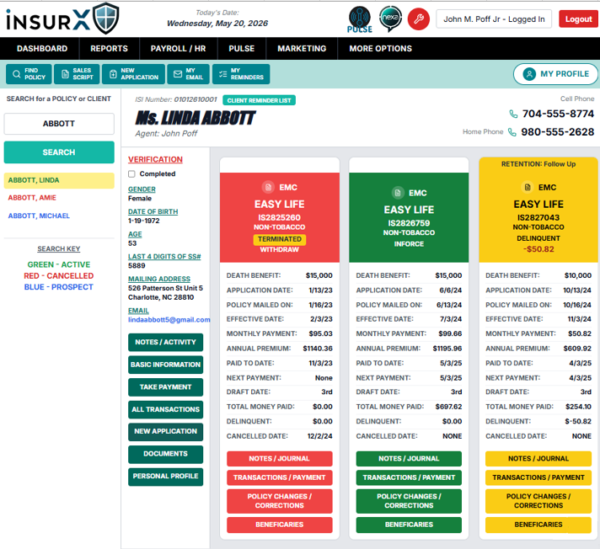This screenshot has height=549, width=600.
Task: Click policy number IS2826759
Action: (409, 223)
